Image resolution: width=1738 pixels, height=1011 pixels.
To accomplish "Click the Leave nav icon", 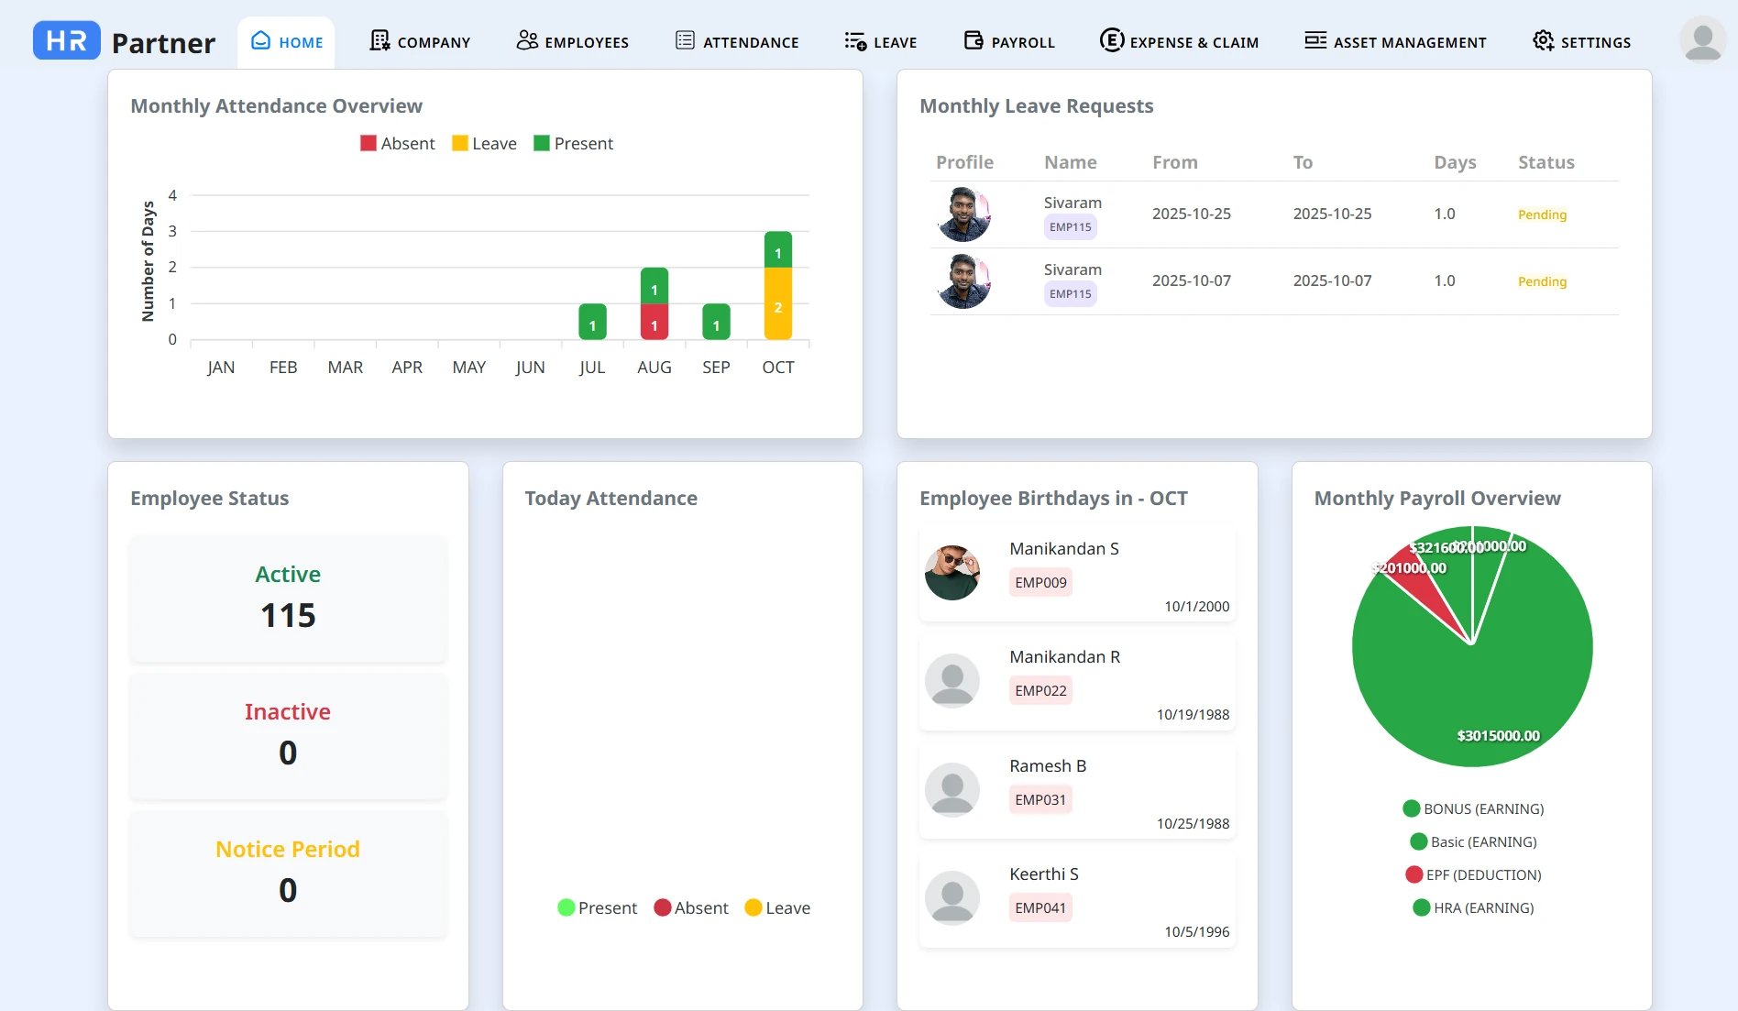I will (x=855, y=41).
